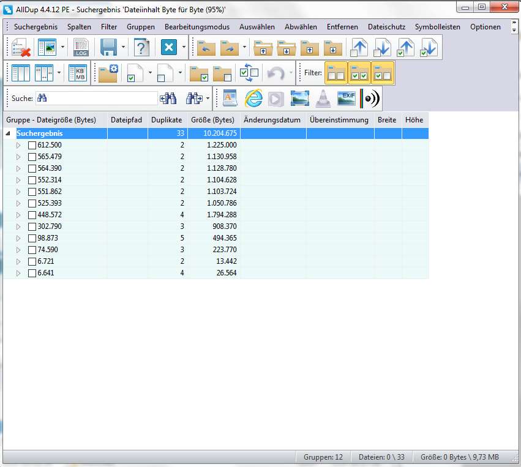
Task: Open the Dateischutz menu
Action: click(386, 27)
